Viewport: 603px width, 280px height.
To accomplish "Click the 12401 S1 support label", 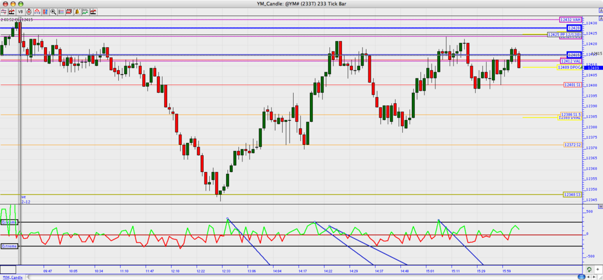I will pyautogui.click(x=572, y=84).
